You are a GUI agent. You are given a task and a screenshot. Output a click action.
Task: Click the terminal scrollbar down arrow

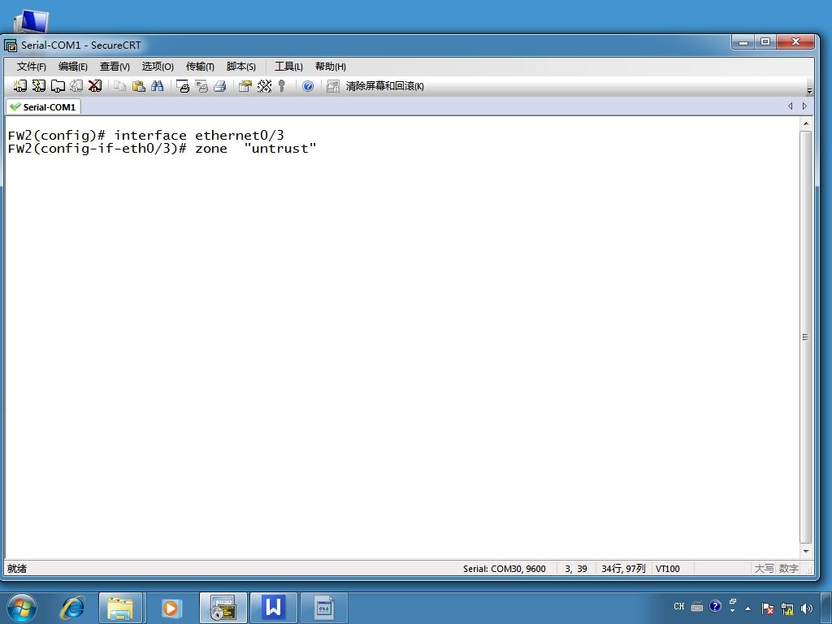coord(806,552)
